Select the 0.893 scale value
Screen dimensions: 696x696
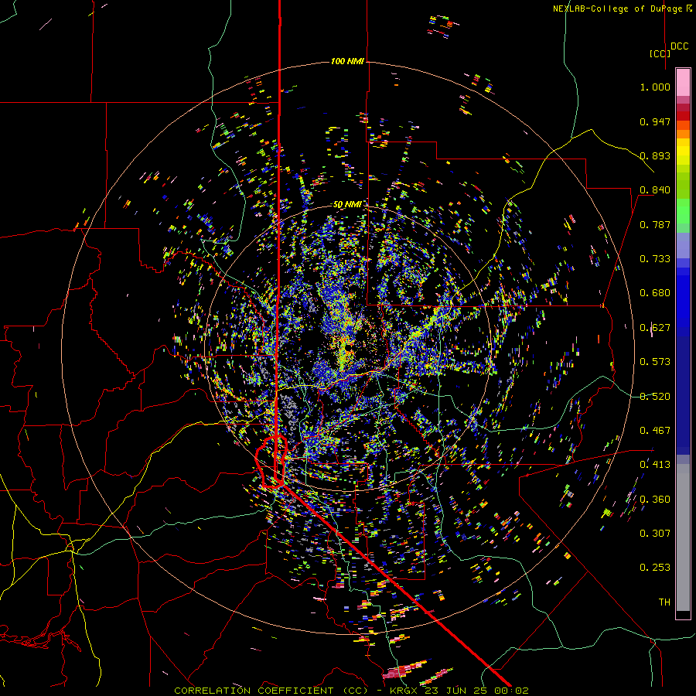[655, 155]
